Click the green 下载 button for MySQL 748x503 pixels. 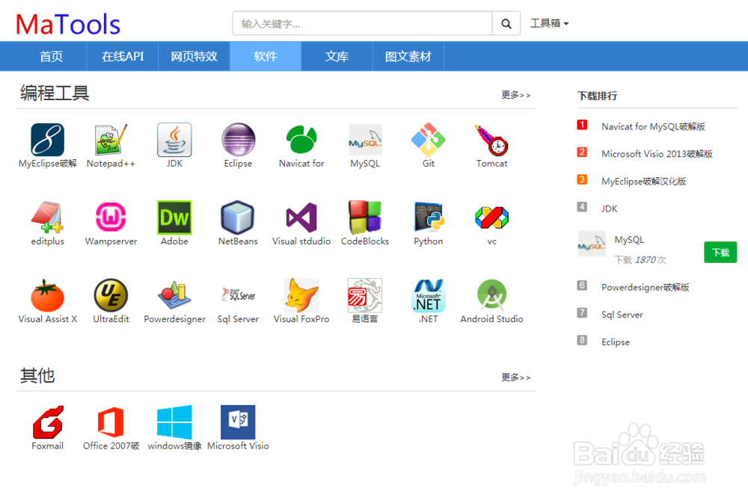(720, 252)
